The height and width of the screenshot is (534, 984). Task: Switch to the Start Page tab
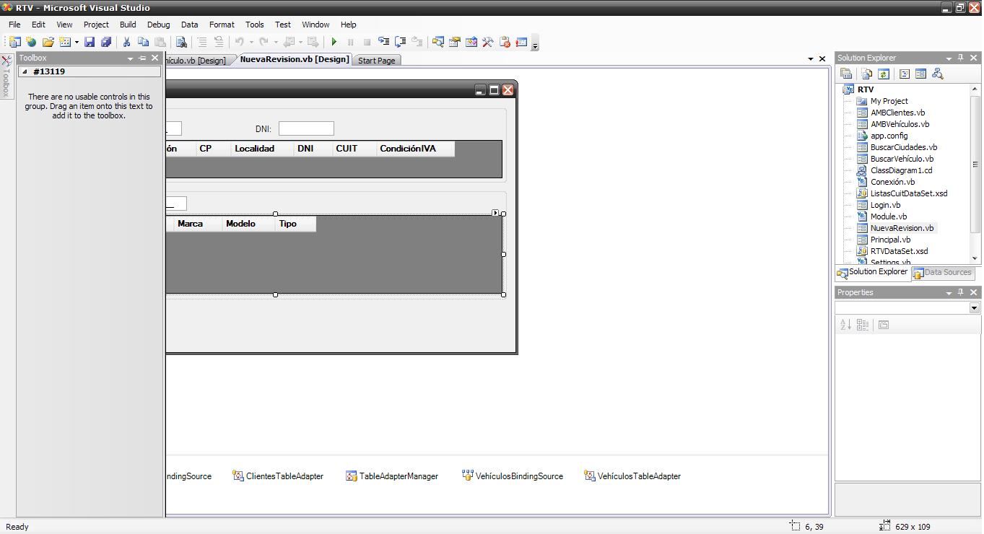(377, 61)
